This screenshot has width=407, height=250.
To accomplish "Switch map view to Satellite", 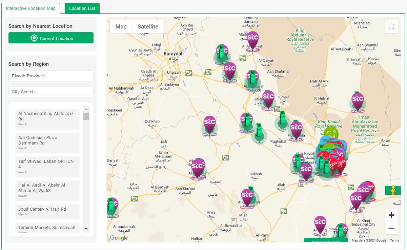I will click(x=148, y=26).
